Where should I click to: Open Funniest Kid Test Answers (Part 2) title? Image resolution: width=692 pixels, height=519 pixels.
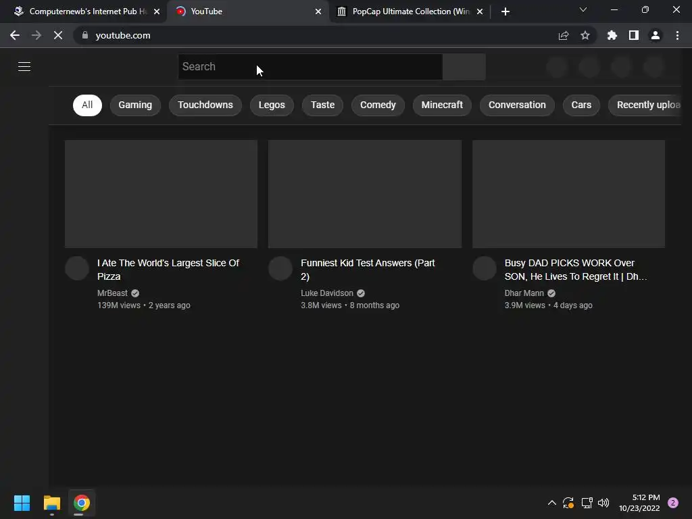click(x=368, y=270)
